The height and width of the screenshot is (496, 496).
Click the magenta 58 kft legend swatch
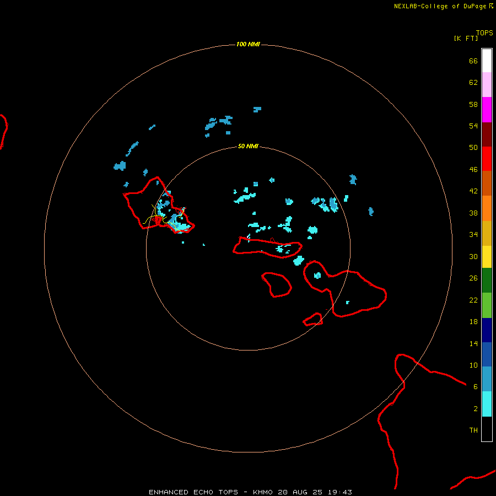[487, 110]
